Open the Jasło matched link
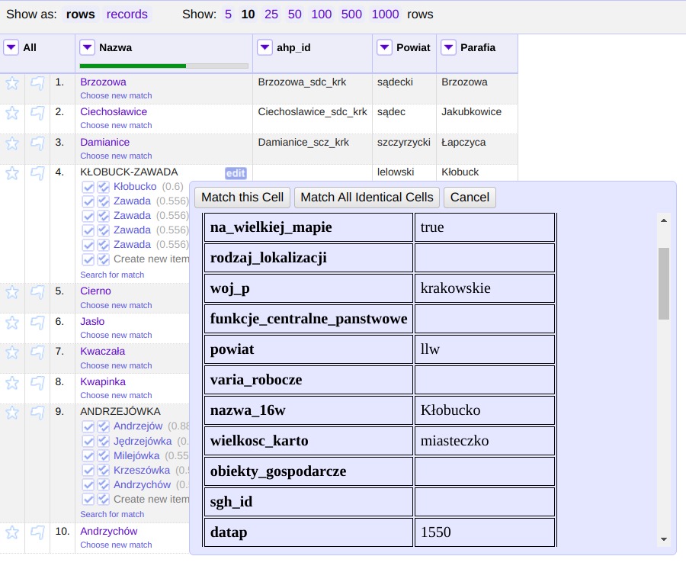 click(92, 321)
